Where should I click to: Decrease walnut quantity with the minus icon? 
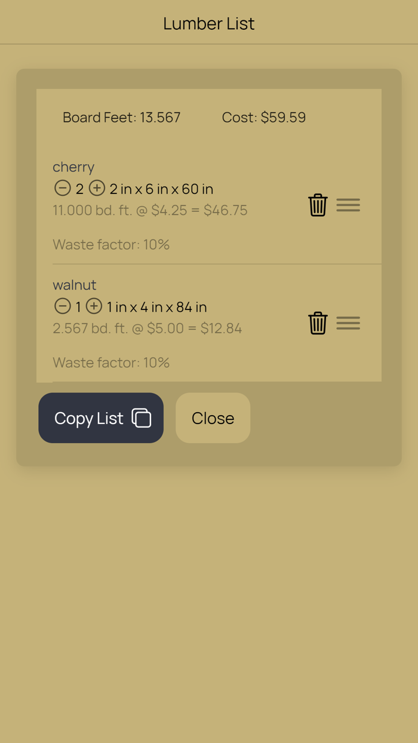[62, 306]
